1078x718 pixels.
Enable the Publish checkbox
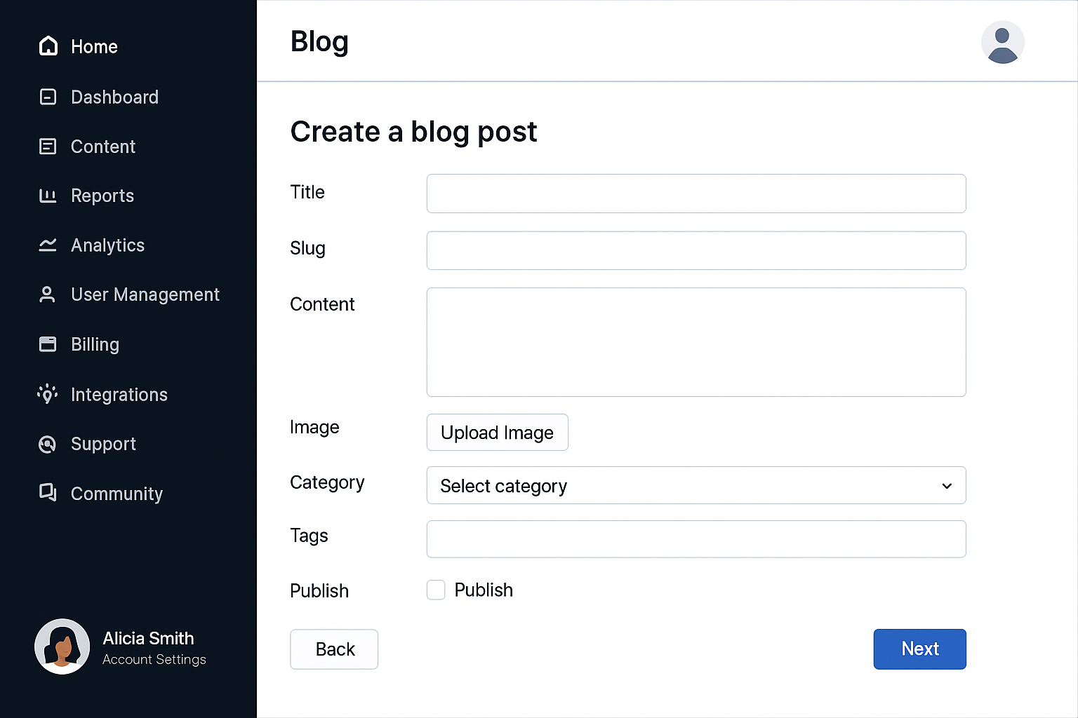(436, 590)
